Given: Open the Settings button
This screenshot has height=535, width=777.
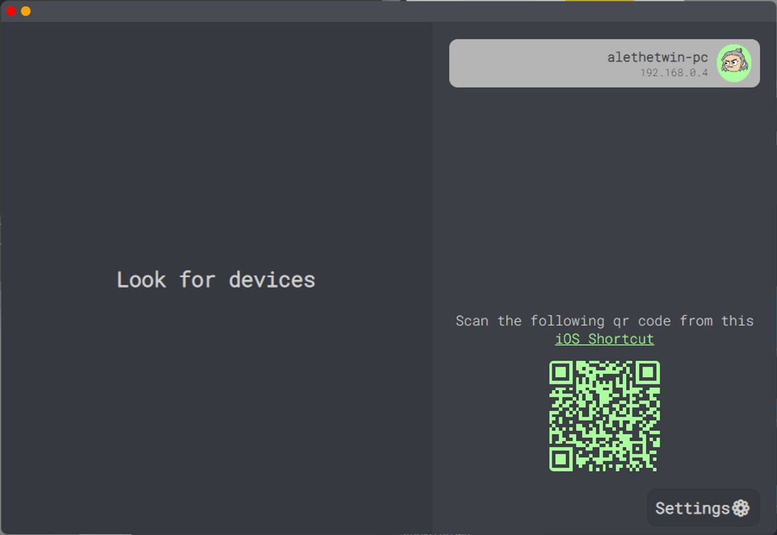Looking at the screenshot, I should pyautogui.click(x=703, y=508).
